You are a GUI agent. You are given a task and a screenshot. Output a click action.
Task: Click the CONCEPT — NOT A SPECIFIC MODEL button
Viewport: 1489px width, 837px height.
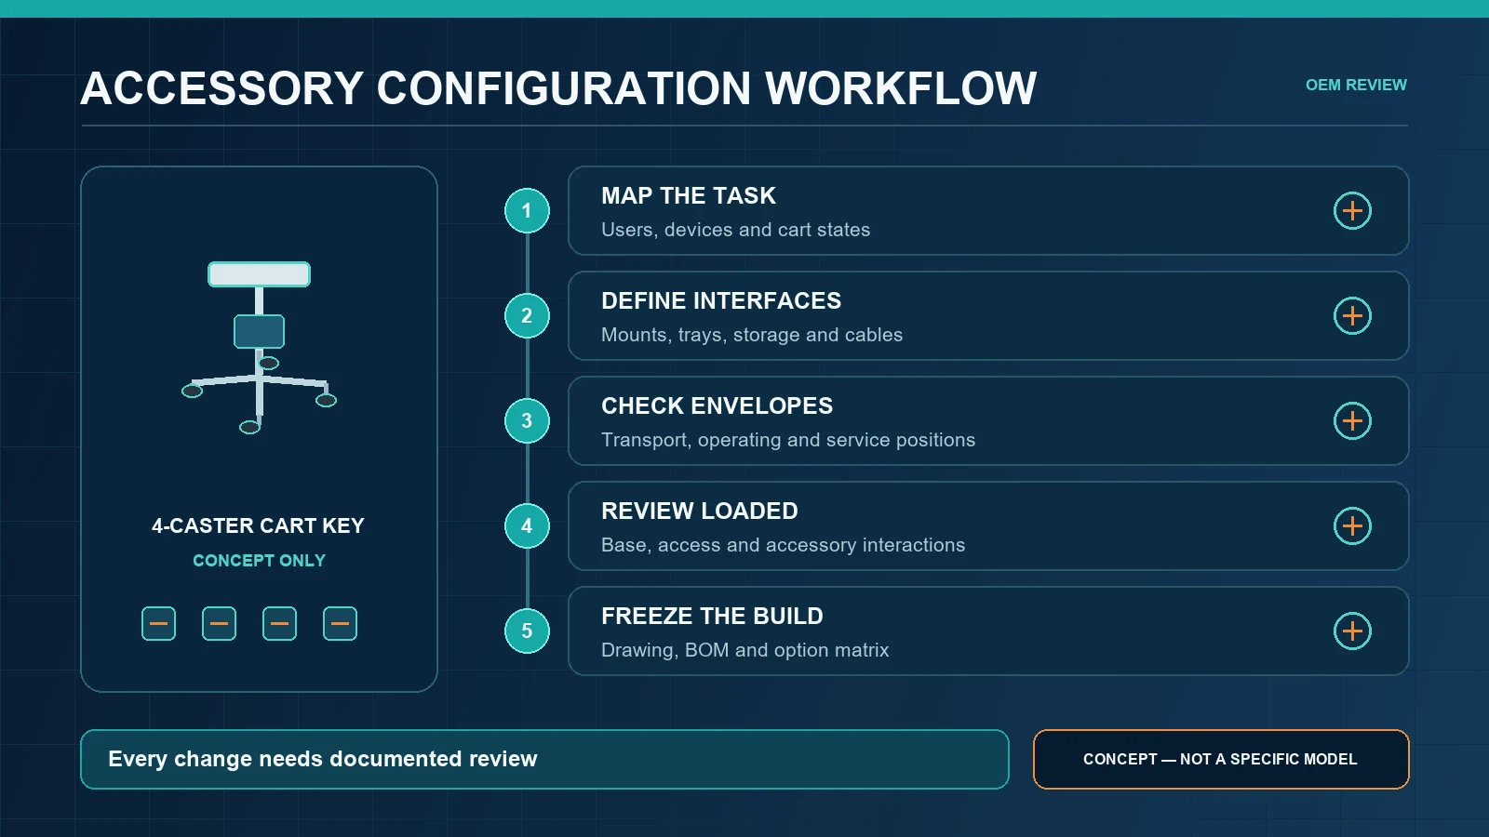point(1221,759)
